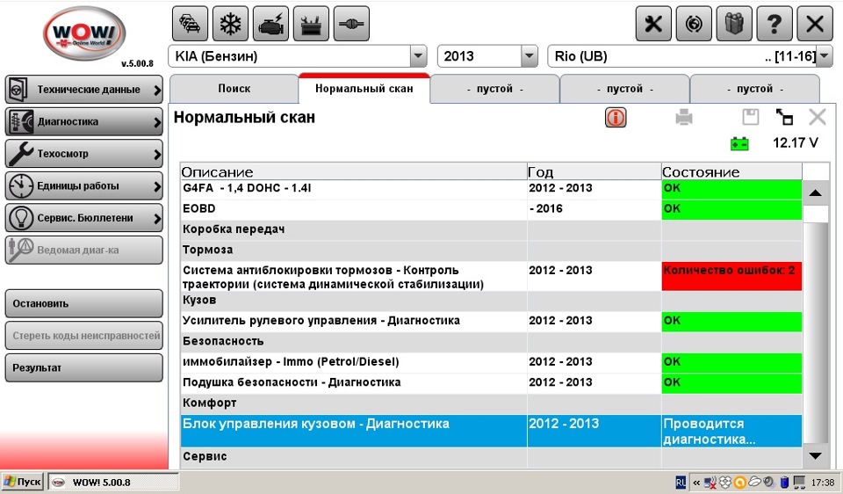The height and width of the screenshot is (494, 843).
Task: Click the volume speaker tray icon
Action: coord(769,483)
